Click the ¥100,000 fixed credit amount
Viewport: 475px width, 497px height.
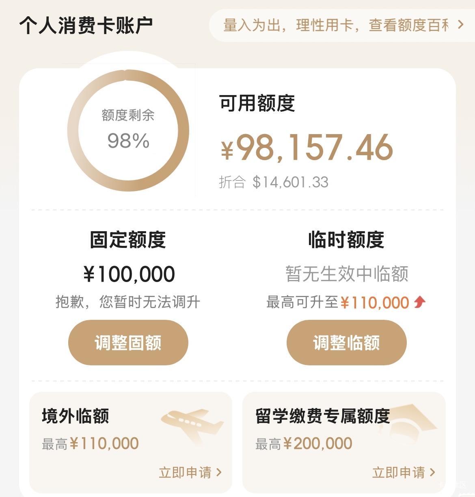tap(129, 274)
